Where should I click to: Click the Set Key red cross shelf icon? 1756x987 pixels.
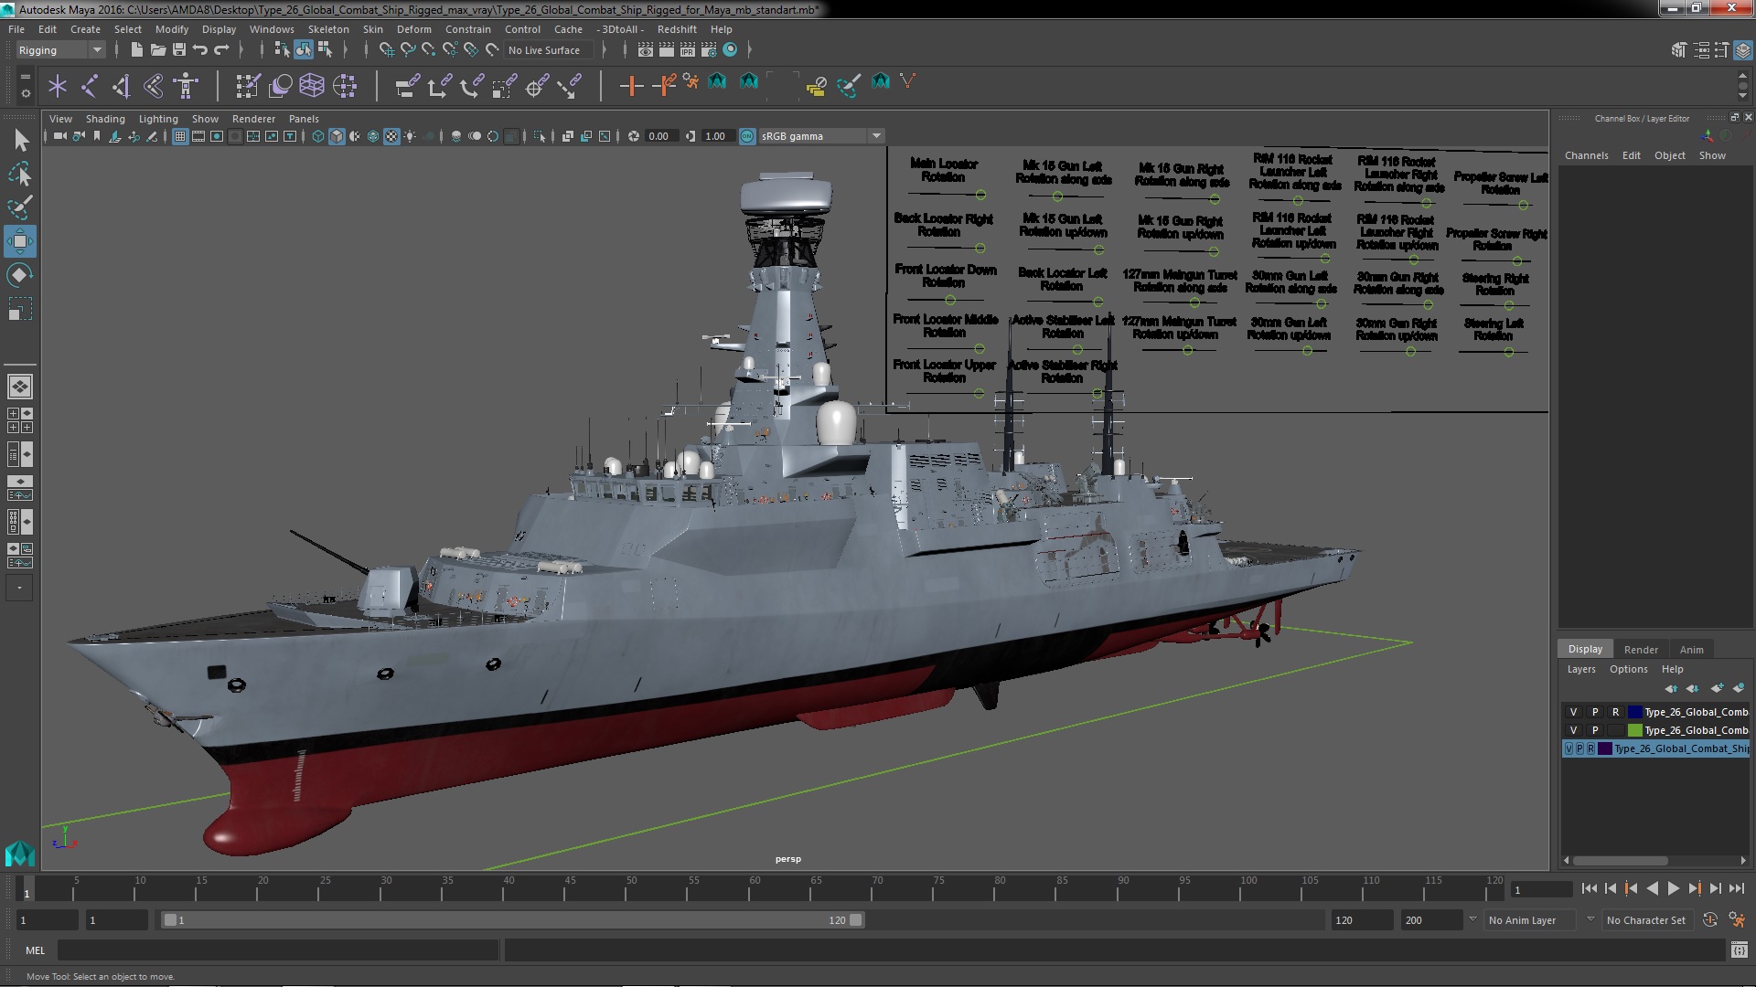click(x=630, y=87)
